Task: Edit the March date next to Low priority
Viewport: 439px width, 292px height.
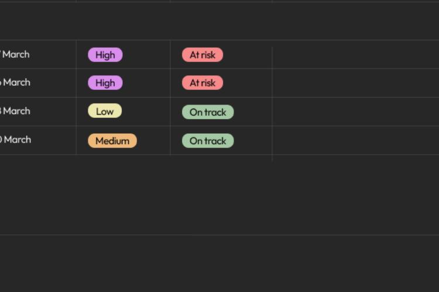Action: point(16,111)
